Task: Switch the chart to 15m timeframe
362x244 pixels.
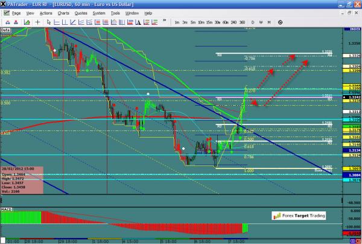Action: [x=208, y=22]
